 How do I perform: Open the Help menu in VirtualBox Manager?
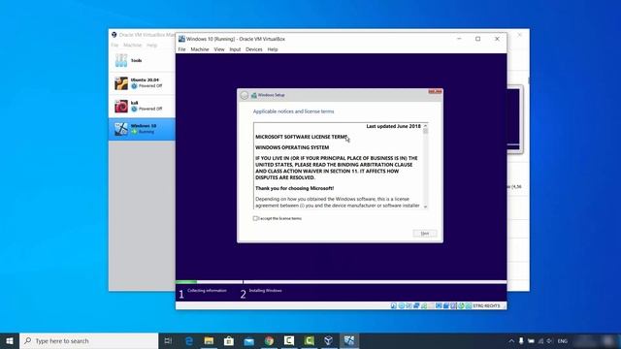(152, 46)
